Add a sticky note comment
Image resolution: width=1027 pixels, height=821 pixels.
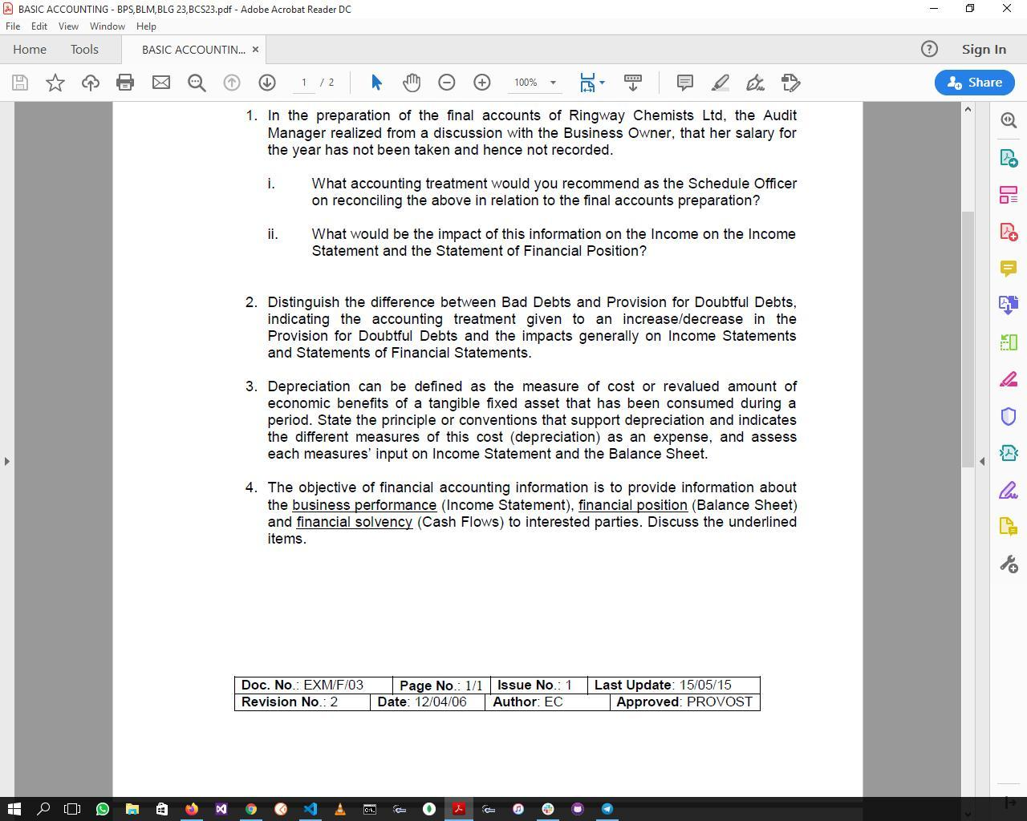tap(685, 83)
